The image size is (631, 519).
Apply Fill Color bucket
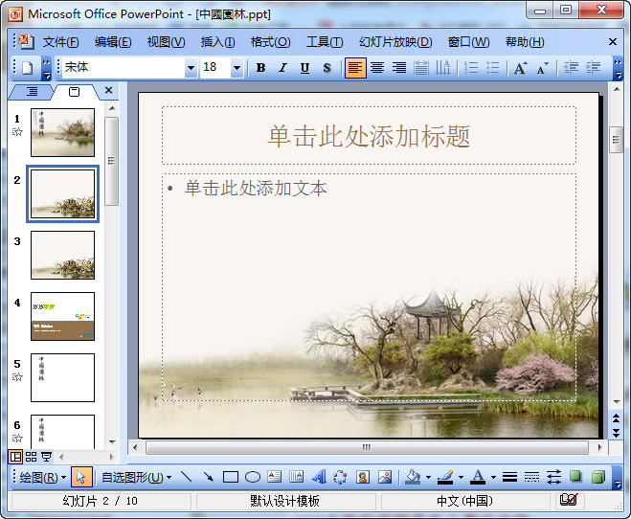[414, 477]
